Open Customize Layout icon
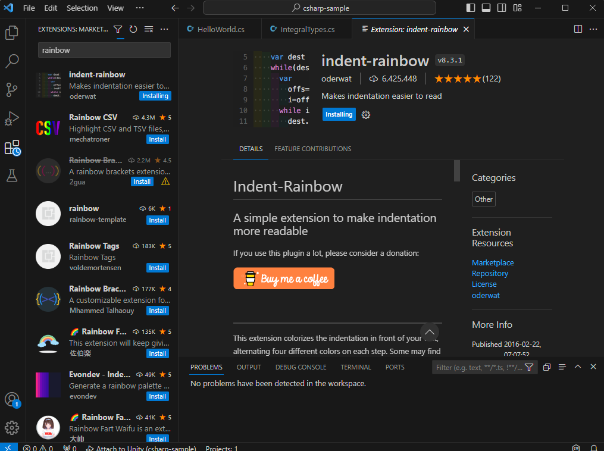 point(517,8)
